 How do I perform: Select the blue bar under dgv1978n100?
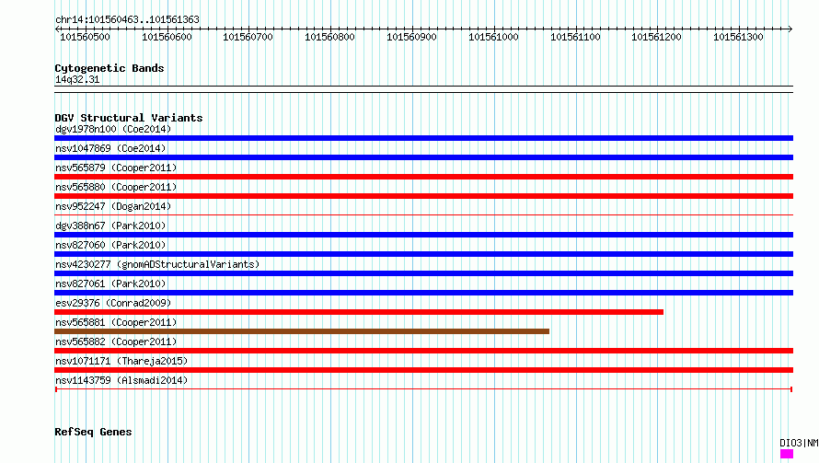coord(423,138)
